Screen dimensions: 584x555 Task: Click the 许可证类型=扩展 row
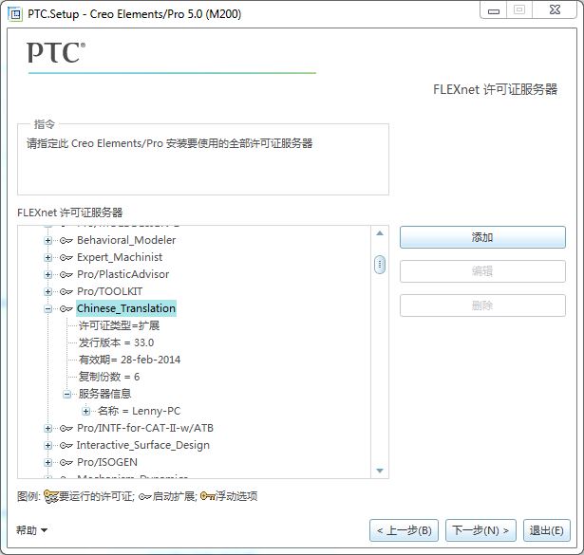[119, 325]
